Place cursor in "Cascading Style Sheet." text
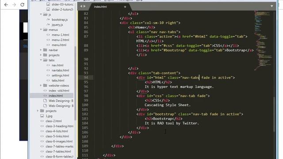The height and width of the screenshot is (159, 283). [x=168, y=105]
